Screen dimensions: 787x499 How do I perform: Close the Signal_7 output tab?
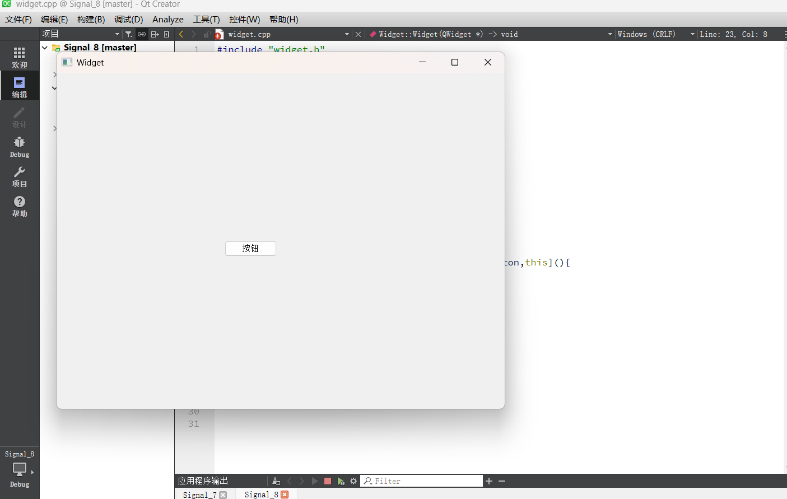point(223,495)
